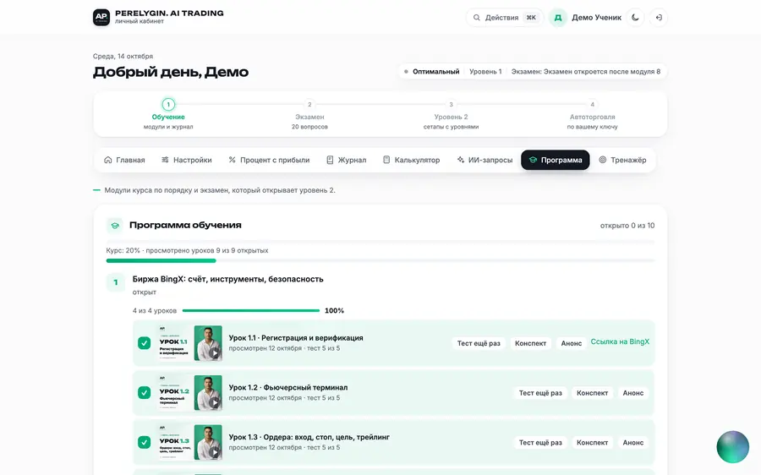761x475 pixels.
Task: Click the AP logo icon in header
Action: point(101,18)
